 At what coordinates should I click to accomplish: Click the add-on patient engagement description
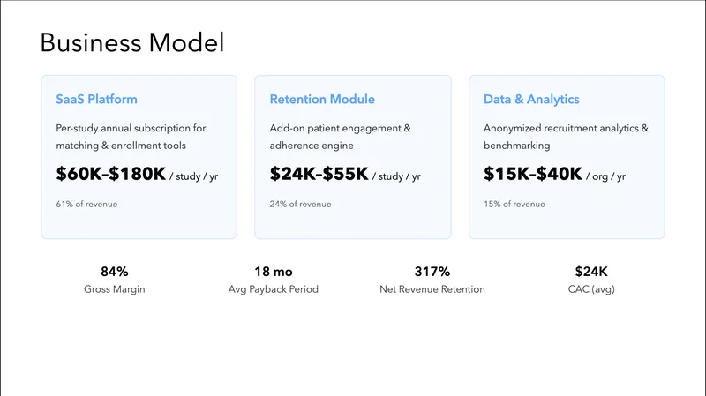point(340,137)
